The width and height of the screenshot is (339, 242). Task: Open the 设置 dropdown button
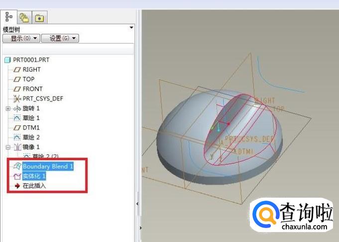click(x=60, y=38)
